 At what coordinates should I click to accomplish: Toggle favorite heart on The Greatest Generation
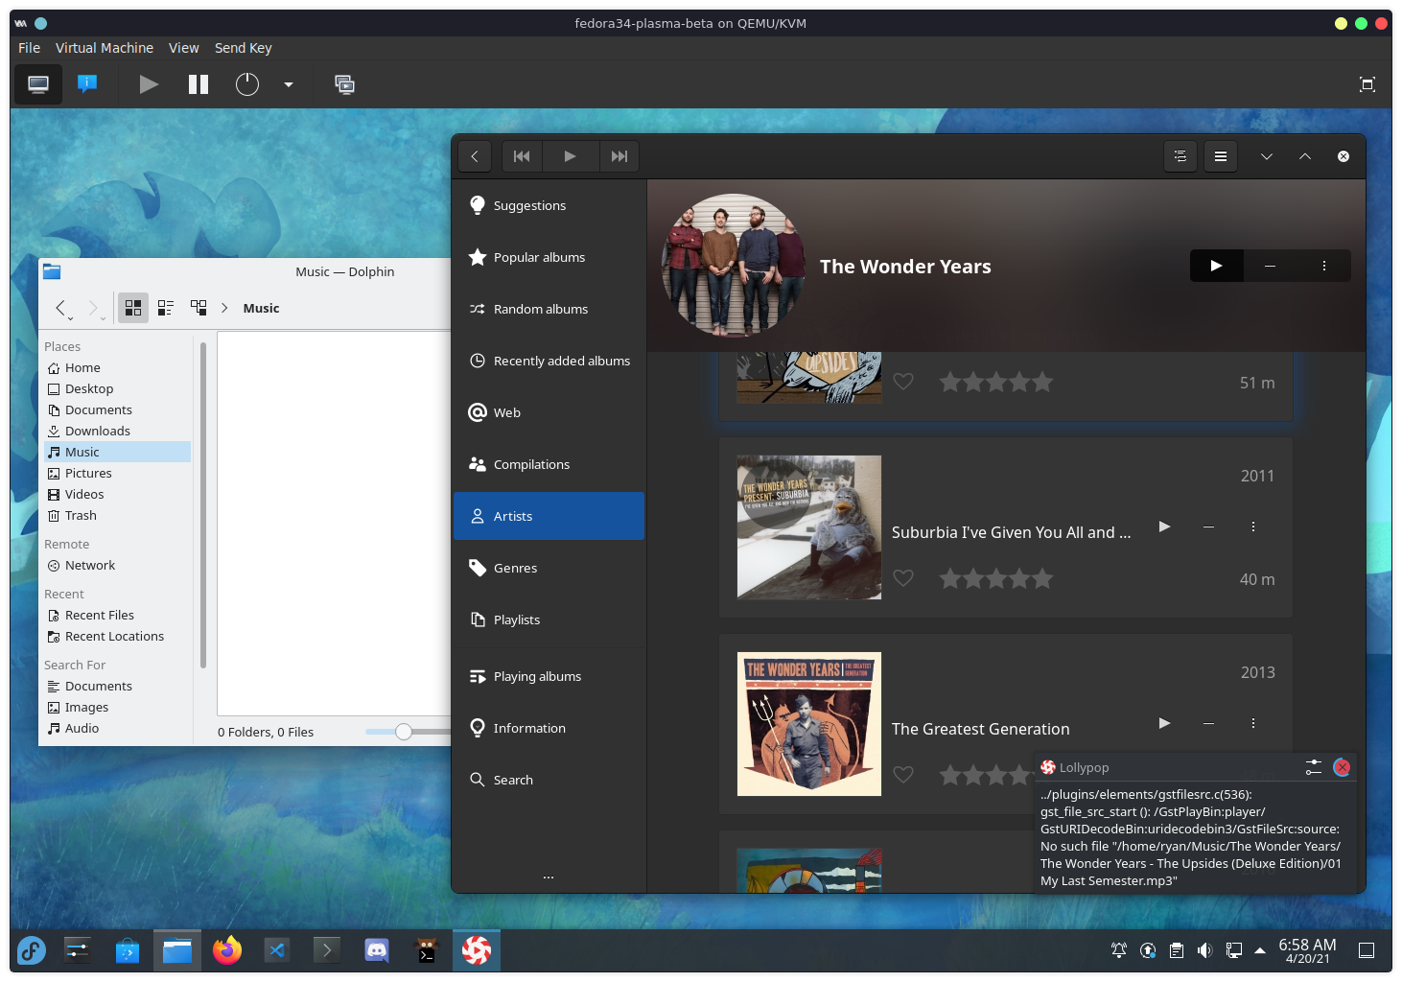tap(903, 775)
